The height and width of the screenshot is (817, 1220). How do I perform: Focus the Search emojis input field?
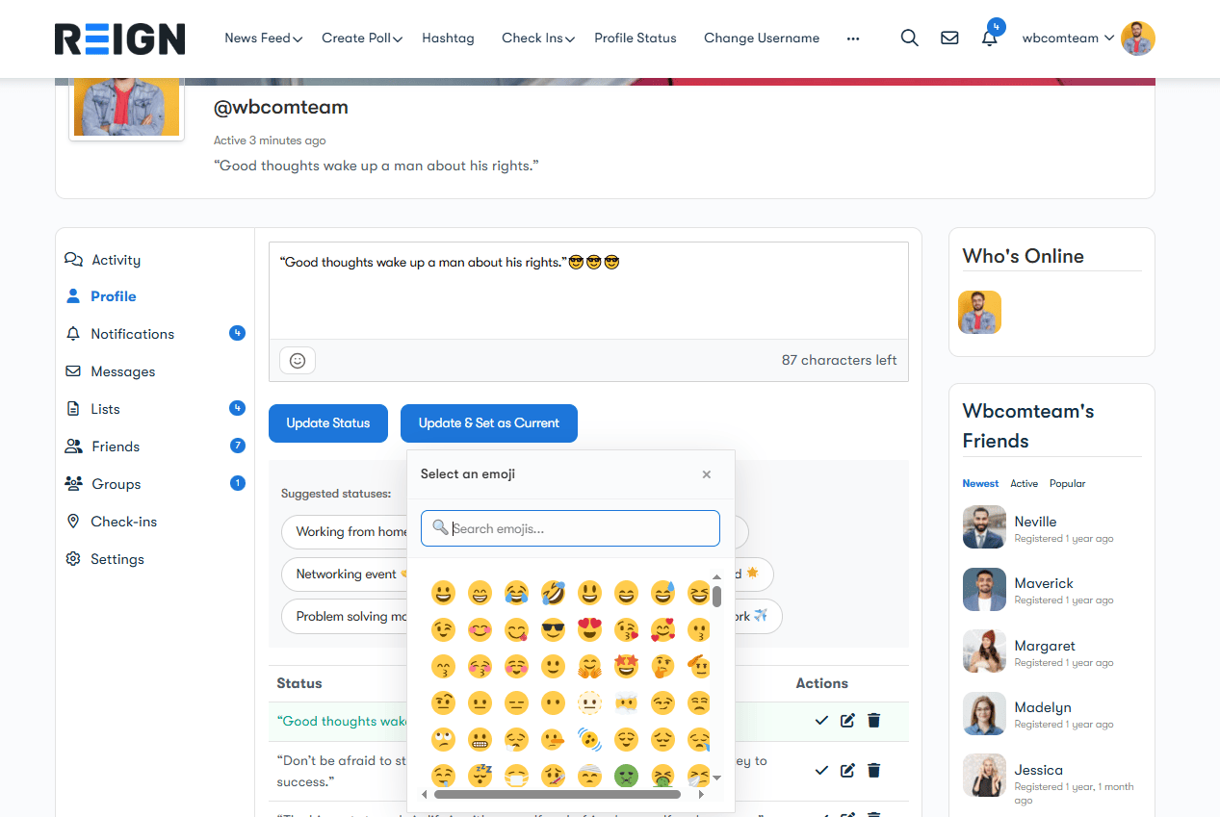tap(578, 528)
